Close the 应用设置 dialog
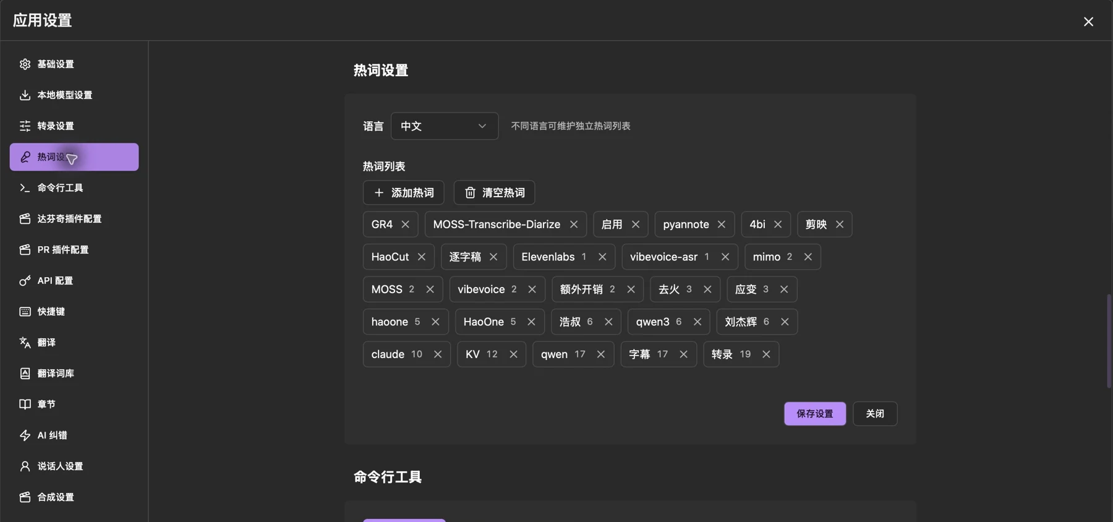The height and width of the screenshot is (522, 1113). tap(1088, 22)
